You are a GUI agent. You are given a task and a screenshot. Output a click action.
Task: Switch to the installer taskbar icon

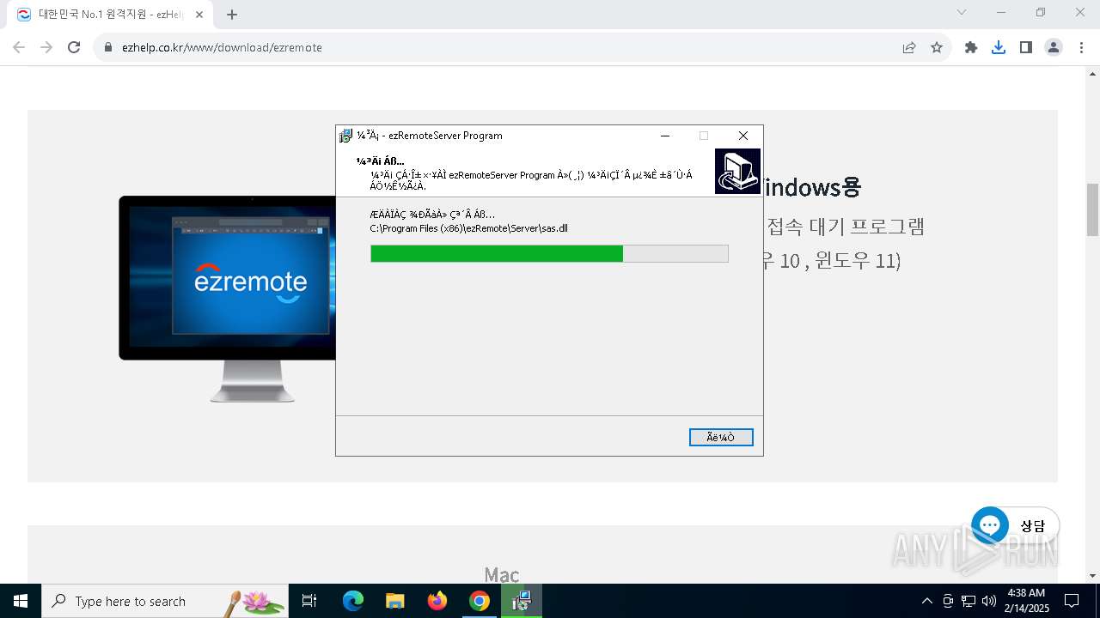(x=522, y=601)
